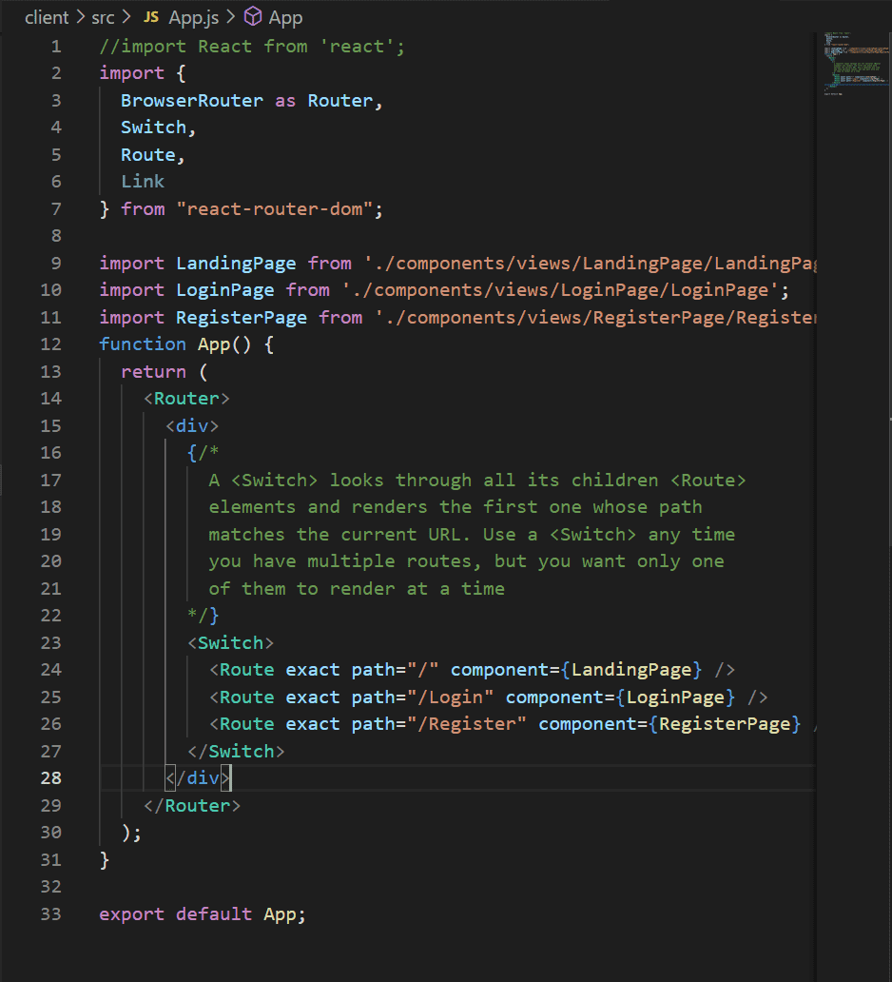Click the opening <div> tag on line 15
This screenshot has width=892, height=982.
[x=192, y=426]
